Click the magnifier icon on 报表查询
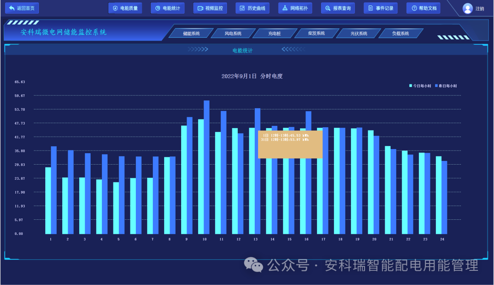This screenshot has height=285, width=494. (328, 8)
